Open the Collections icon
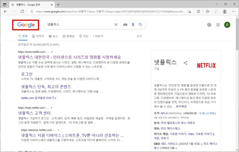 tap(216, 11)
